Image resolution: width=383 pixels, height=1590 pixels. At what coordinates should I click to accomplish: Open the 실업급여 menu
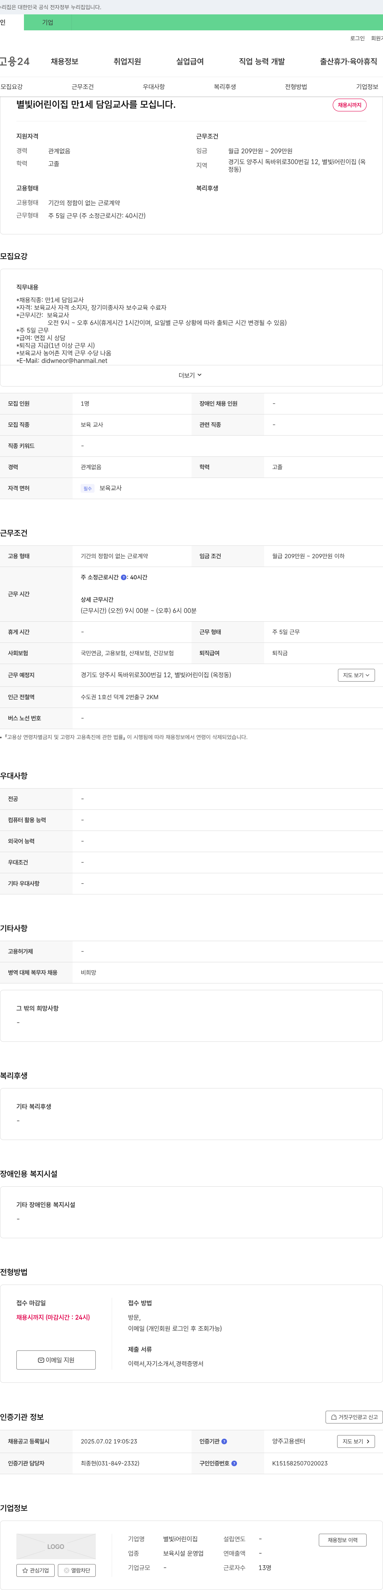click(190, 61)
